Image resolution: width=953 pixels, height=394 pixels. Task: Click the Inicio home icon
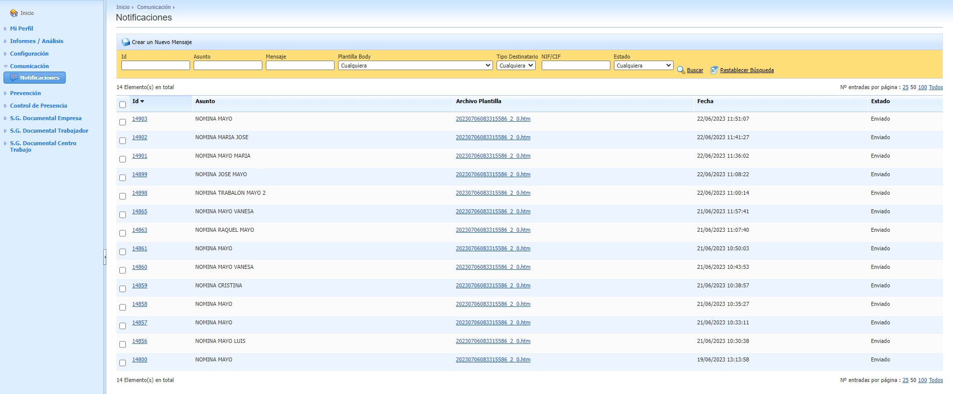14,13
